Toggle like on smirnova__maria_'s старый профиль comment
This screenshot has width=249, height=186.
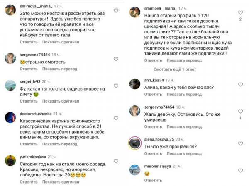240,11
